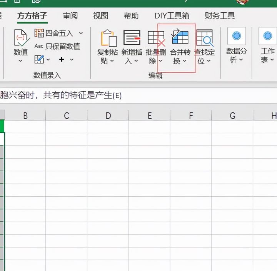
Task: Select column E header
Action: pos(150,115)
